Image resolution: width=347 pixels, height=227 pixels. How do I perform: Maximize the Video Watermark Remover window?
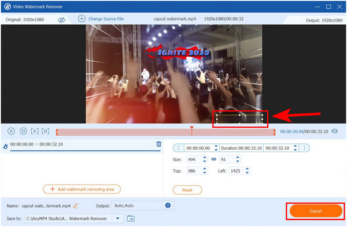pos(328,6)
